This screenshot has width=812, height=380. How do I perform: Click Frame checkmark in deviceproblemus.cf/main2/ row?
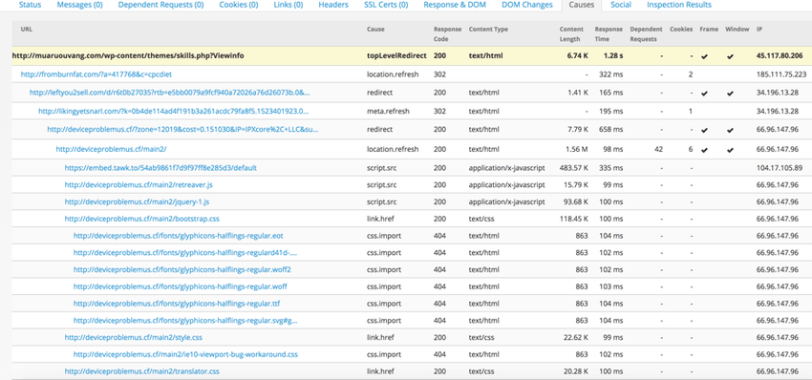704,150
